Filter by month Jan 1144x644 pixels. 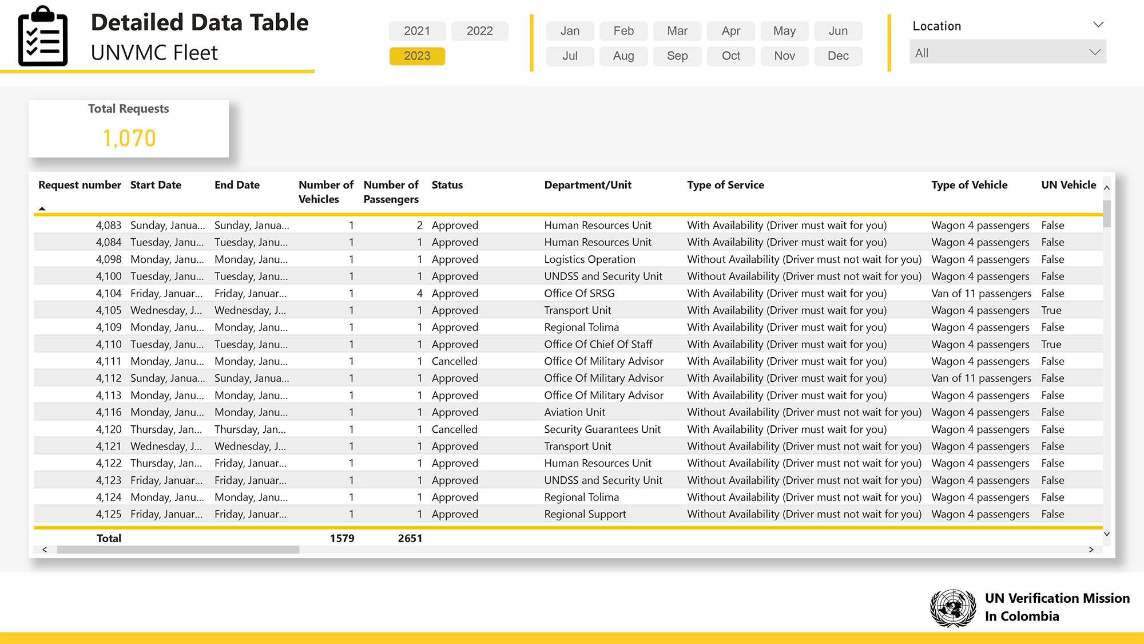pos(570,31)
